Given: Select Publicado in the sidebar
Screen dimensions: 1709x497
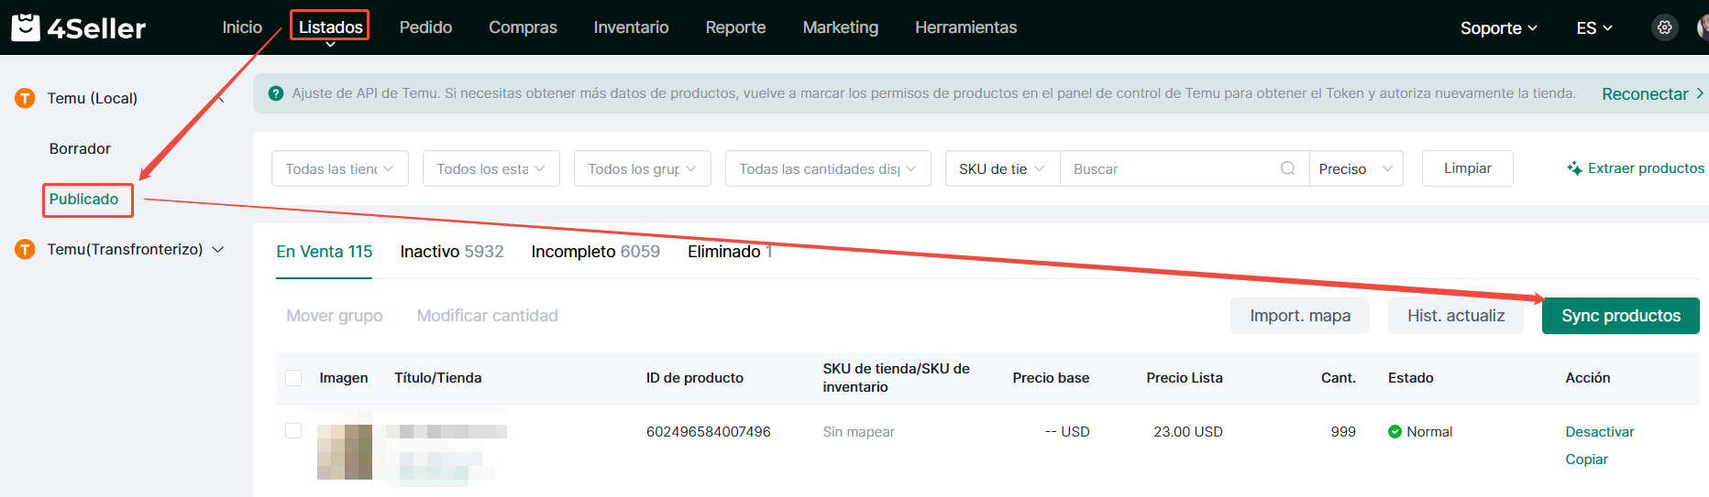Looking at the screenshot, I should point(83,199).
